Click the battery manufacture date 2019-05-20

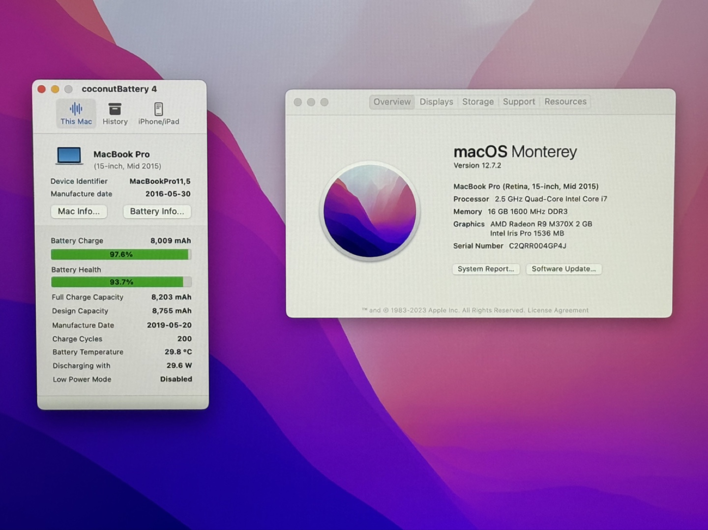pos(169,325)
